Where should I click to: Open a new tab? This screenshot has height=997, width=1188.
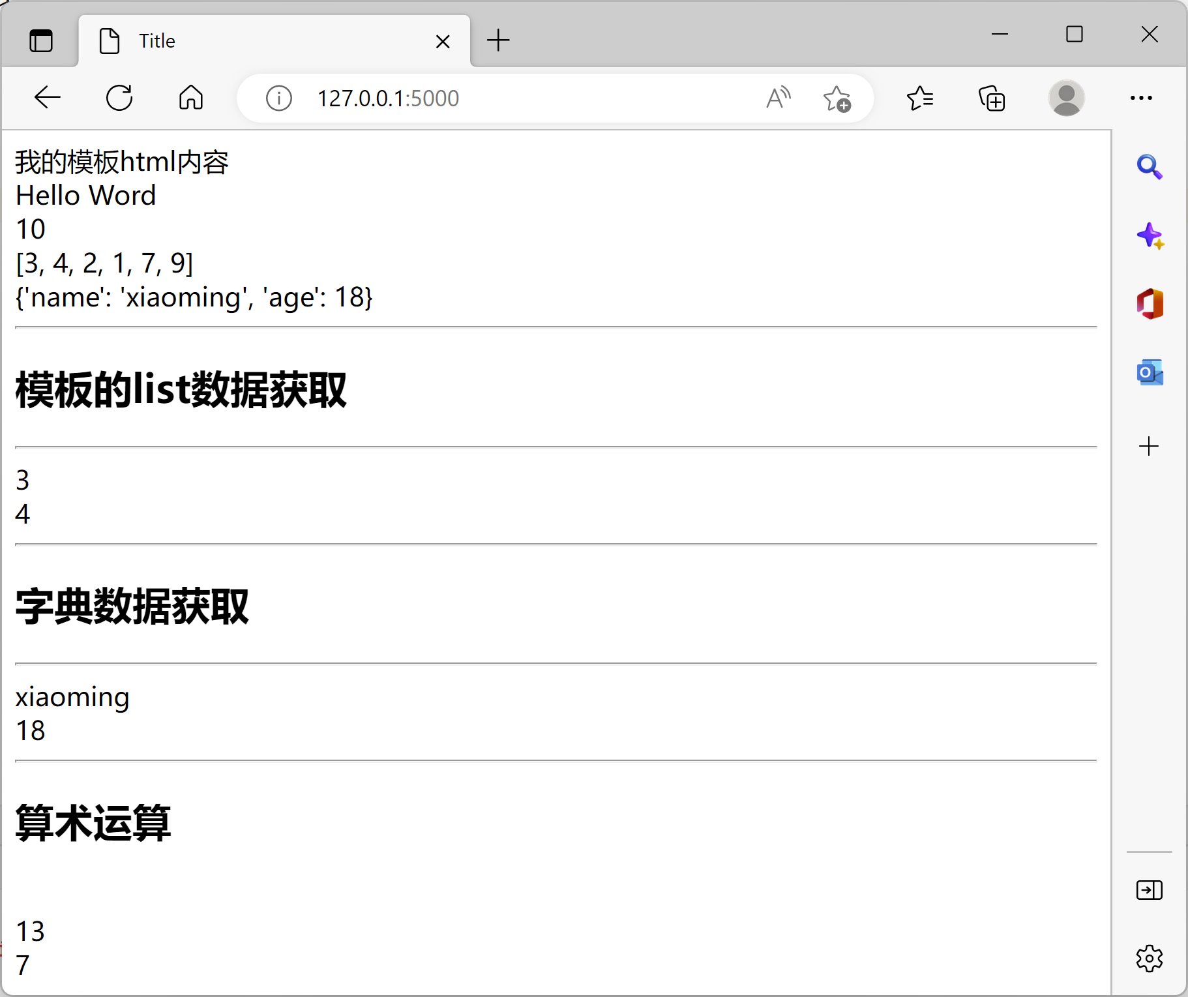(498, 40)
